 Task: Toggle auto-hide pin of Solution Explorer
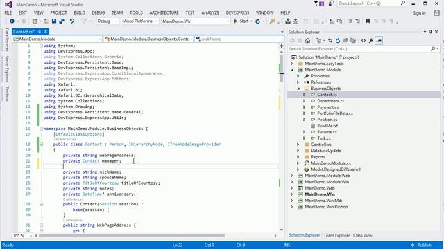point(430,32)
